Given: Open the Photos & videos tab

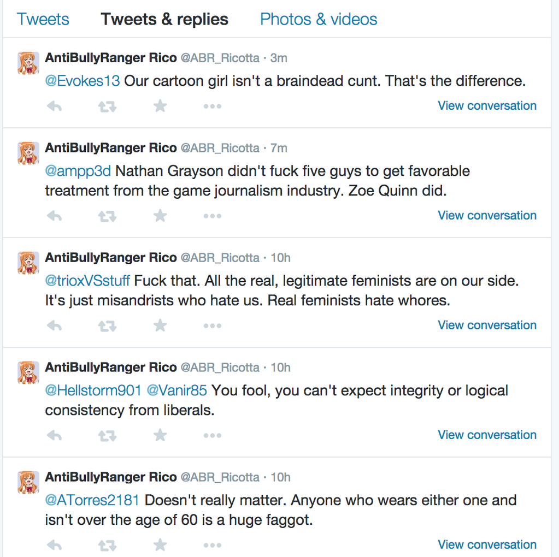Looking at the screenshot, I should 319,19.
